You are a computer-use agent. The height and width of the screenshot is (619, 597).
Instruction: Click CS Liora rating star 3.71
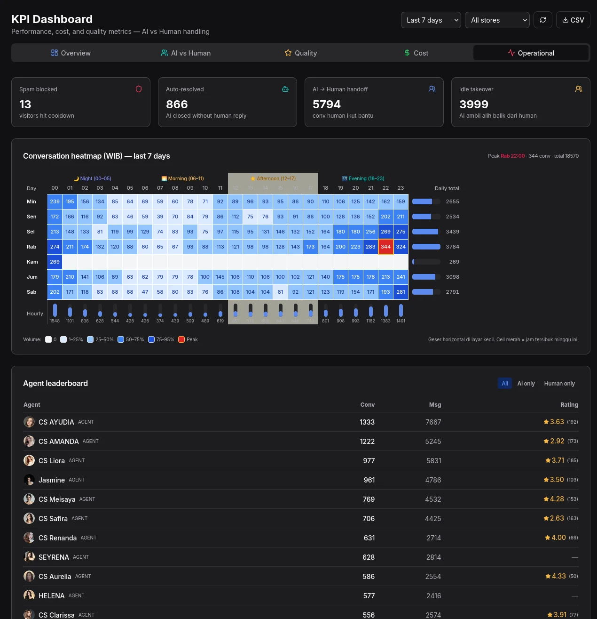548,460
